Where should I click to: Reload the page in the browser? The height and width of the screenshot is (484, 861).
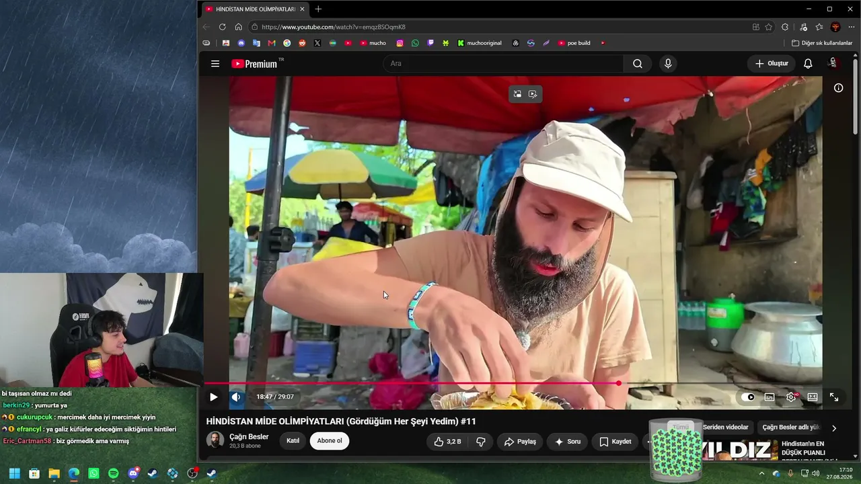[x=222, y=27]
